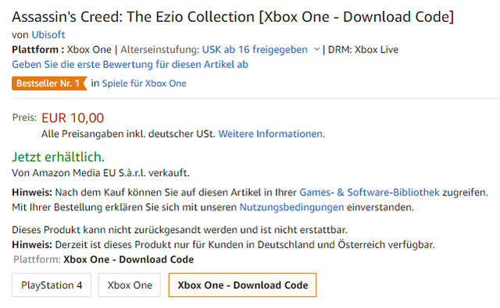Image resolution: width=500 pixels, height=308 pixels.
Task: Select the Xbox One platform option
Action: tap(130, 285)
